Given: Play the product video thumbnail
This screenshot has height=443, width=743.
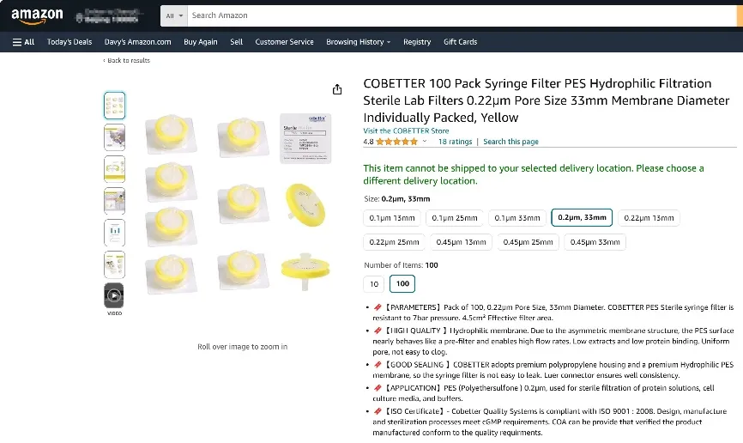Looking at the screenshot, I should coord(114,296).
